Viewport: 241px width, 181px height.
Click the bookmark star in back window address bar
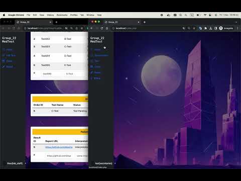(82, 28)
